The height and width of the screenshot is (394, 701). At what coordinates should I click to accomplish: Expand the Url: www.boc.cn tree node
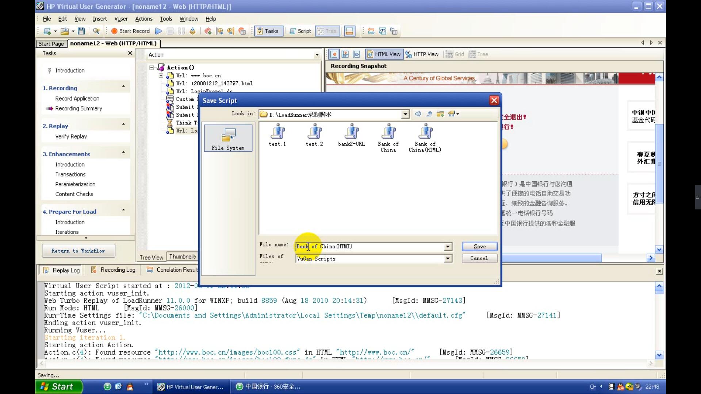(x=161, y=76)
